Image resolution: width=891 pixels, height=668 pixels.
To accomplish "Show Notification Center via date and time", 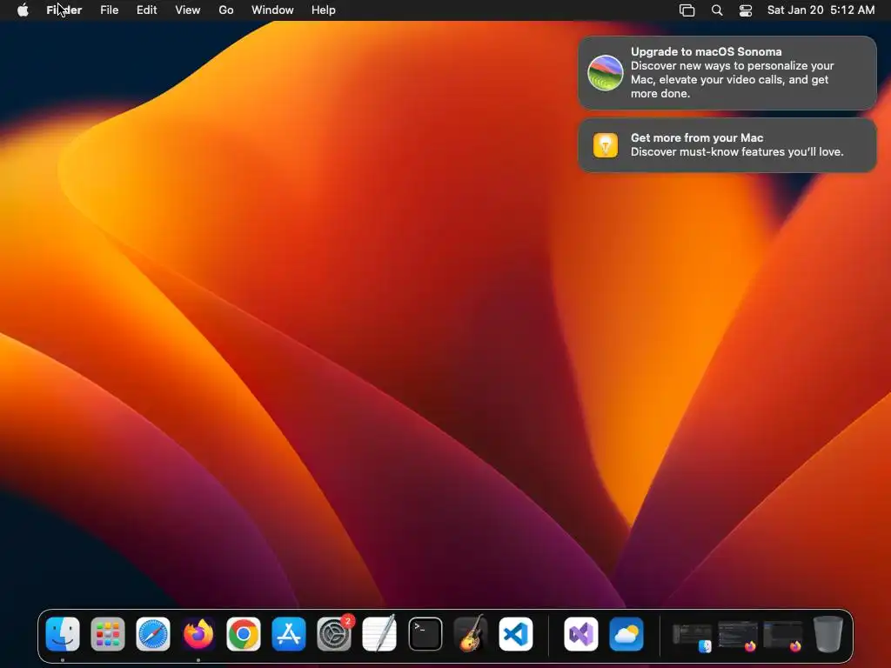I will (821, 10).
